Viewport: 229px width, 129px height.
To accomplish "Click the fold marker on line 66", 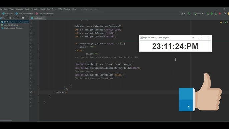I will (x=39, y=95).
